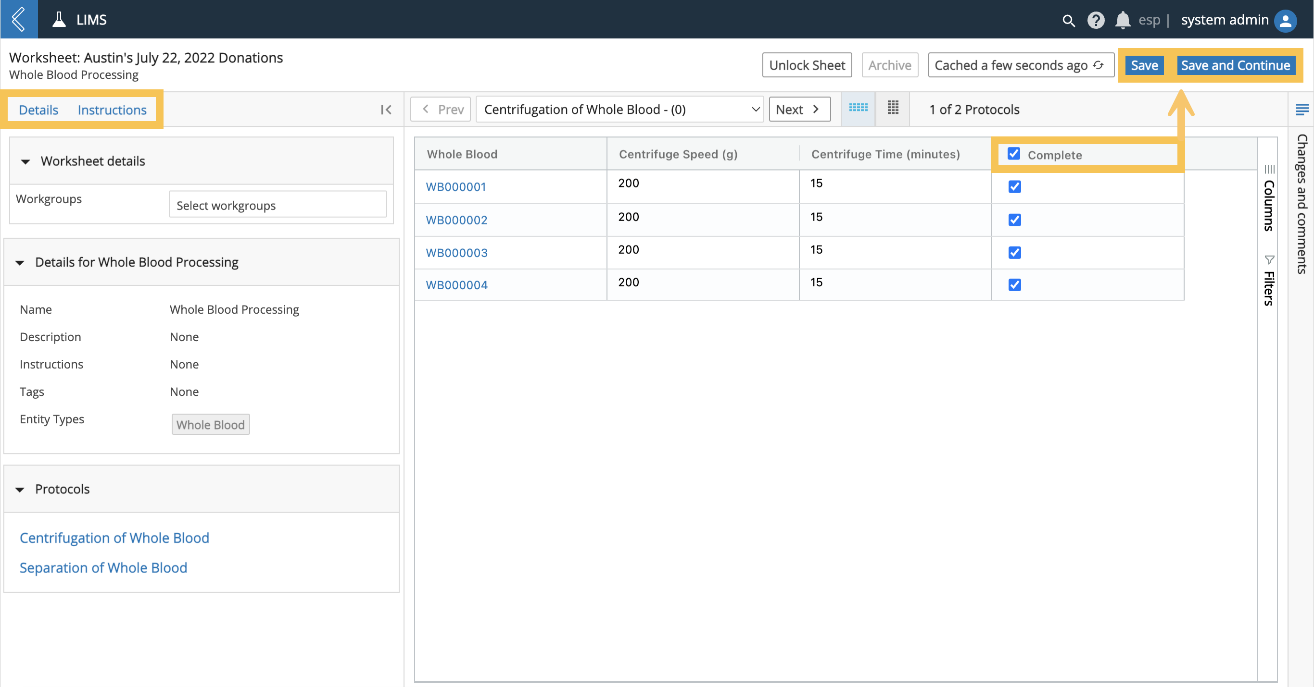Click the Save button
The image size is (1314, 687).
tap(1144, 65)
